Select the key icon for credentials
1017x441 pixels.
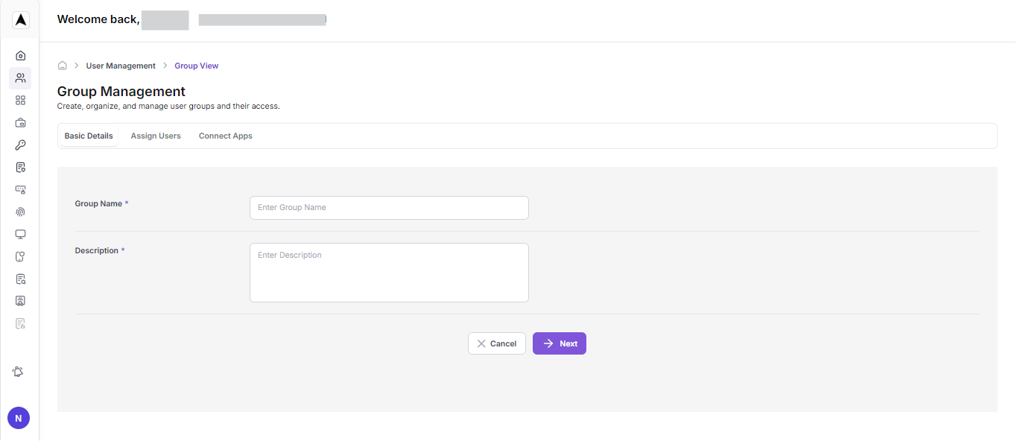(x=20, y=145)
